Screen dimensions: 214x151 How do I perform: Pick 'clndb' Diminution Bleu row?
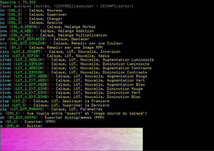tap(70, 97)
